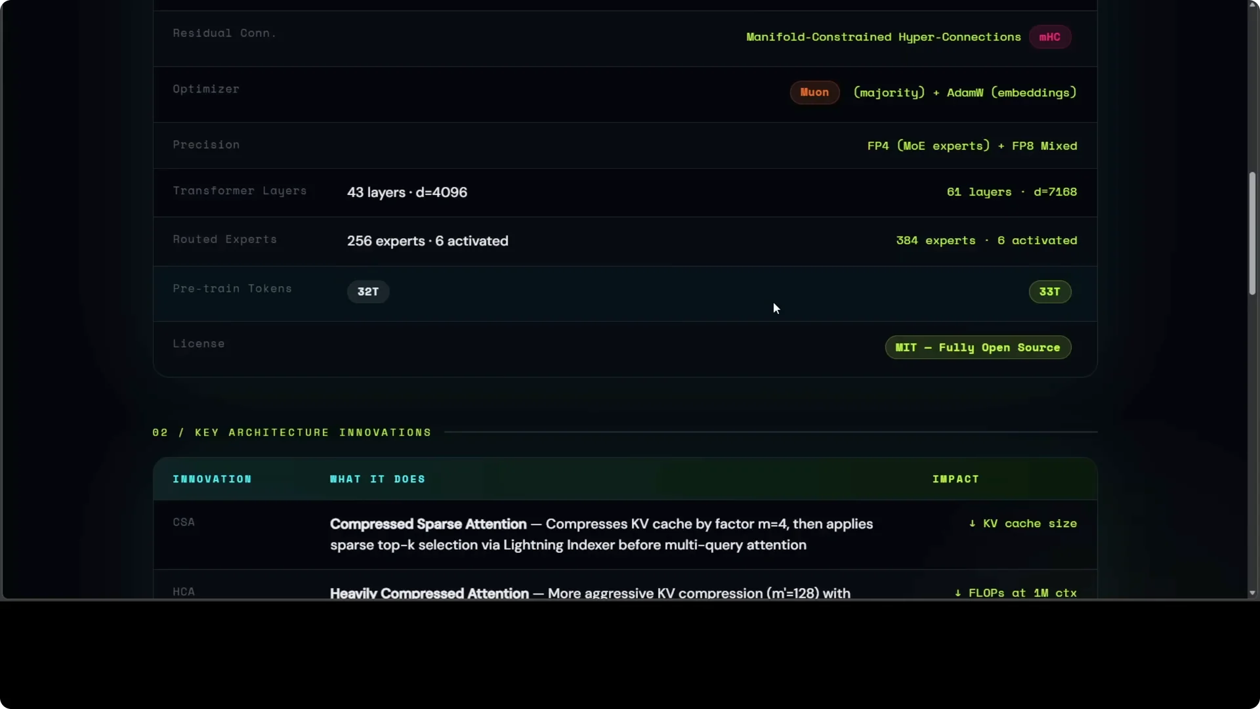Click the Compressed Sparse Attention title

click(428, 524)
